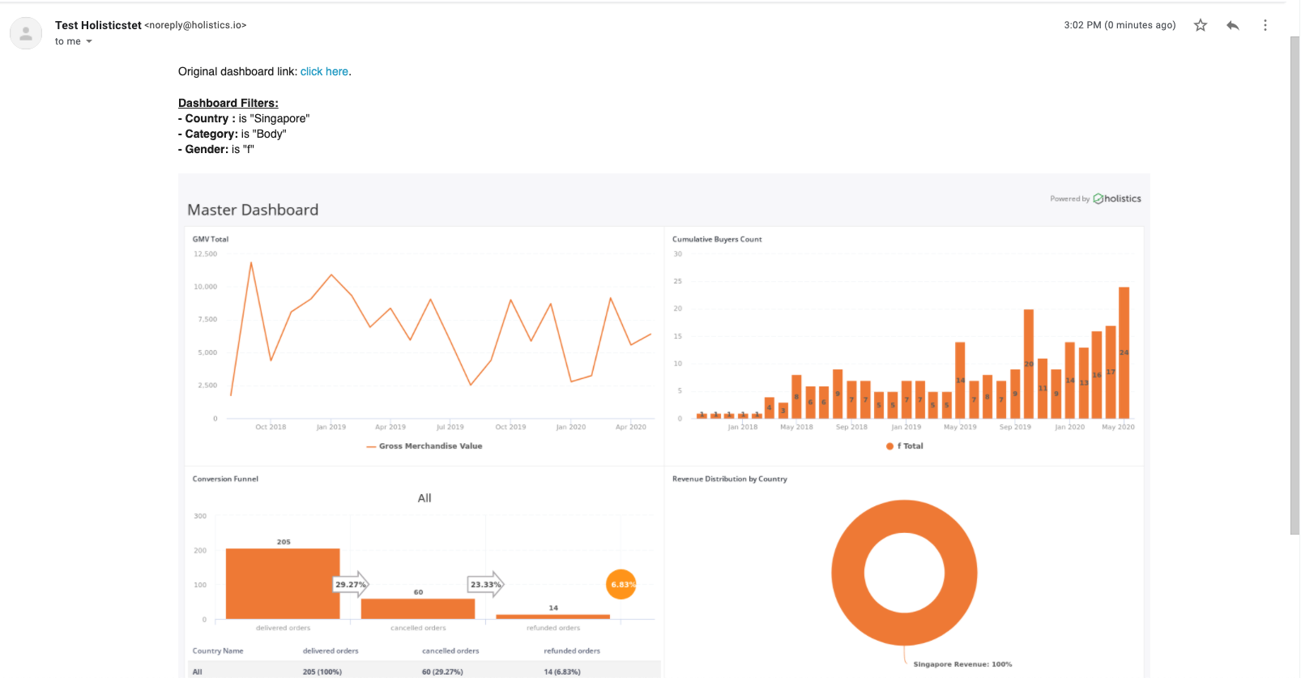Click the 29.27% conversion arrow label
The height and width of the screenshot is (678, 1301).
[351, 584]
